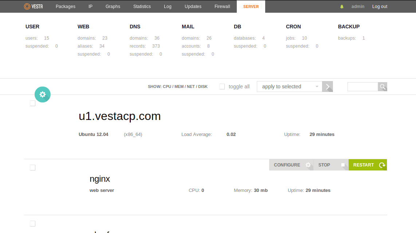Switch to the Graphs tab

113,7
